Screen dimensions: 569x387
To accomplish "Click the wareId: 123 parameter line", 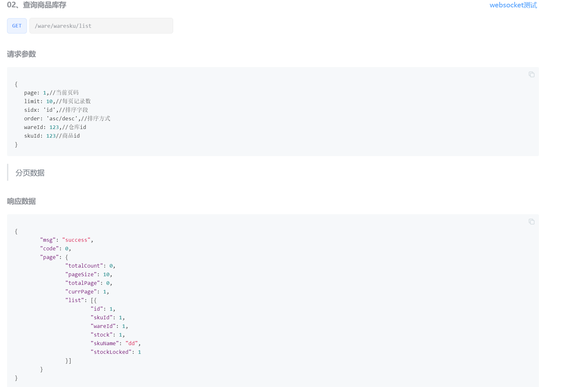I will pyautogui.click(x=55, y=127).
